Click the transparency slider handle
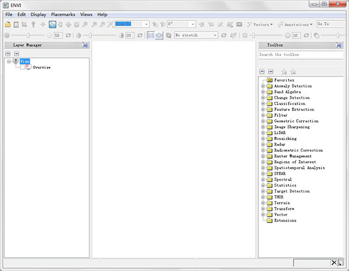This screenshot has height=271, width=349. tap(338, 35)
